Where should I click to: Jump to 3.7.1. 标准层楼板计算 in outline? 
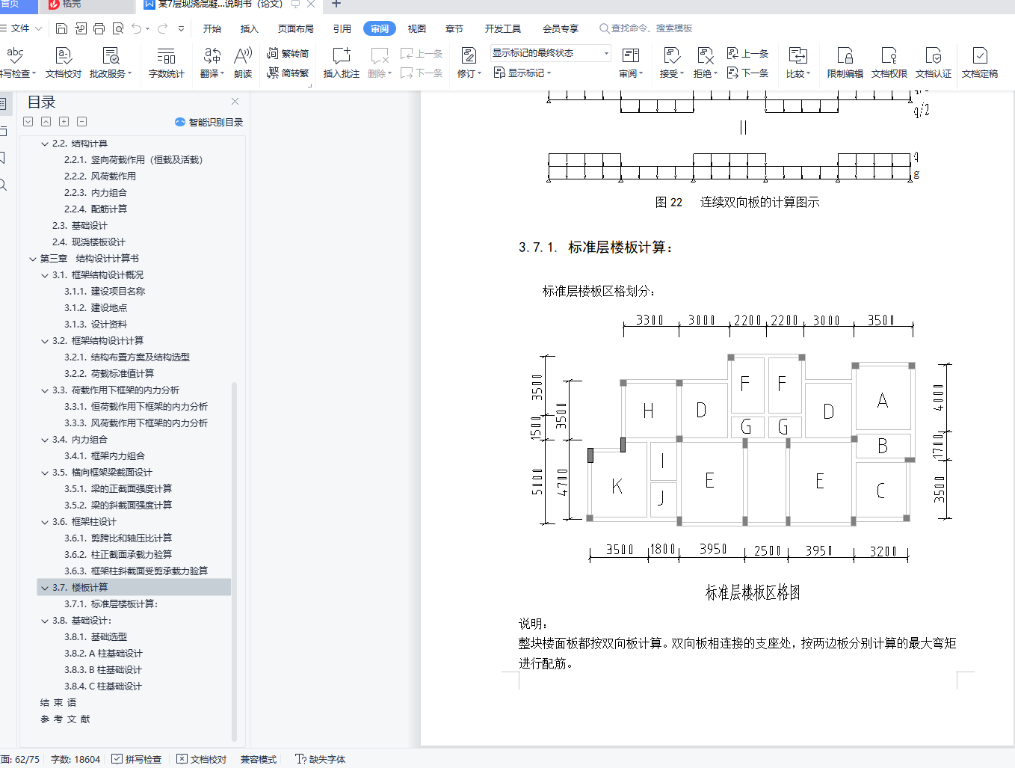coord(111,604)
